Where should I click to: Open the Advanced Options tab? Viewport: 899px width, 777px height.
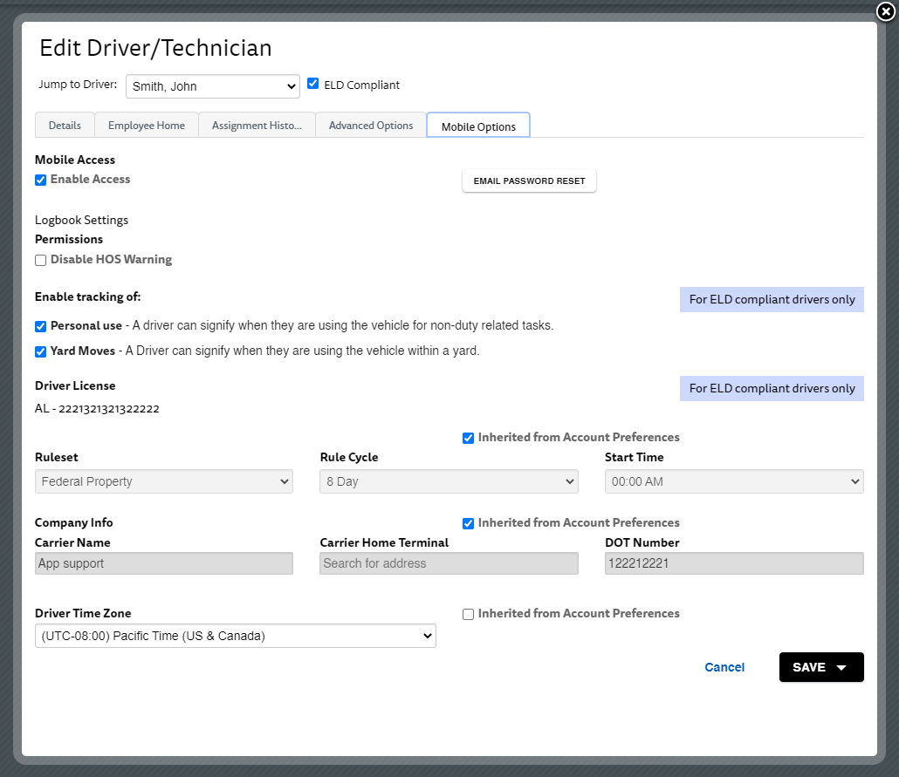point(371,125)
